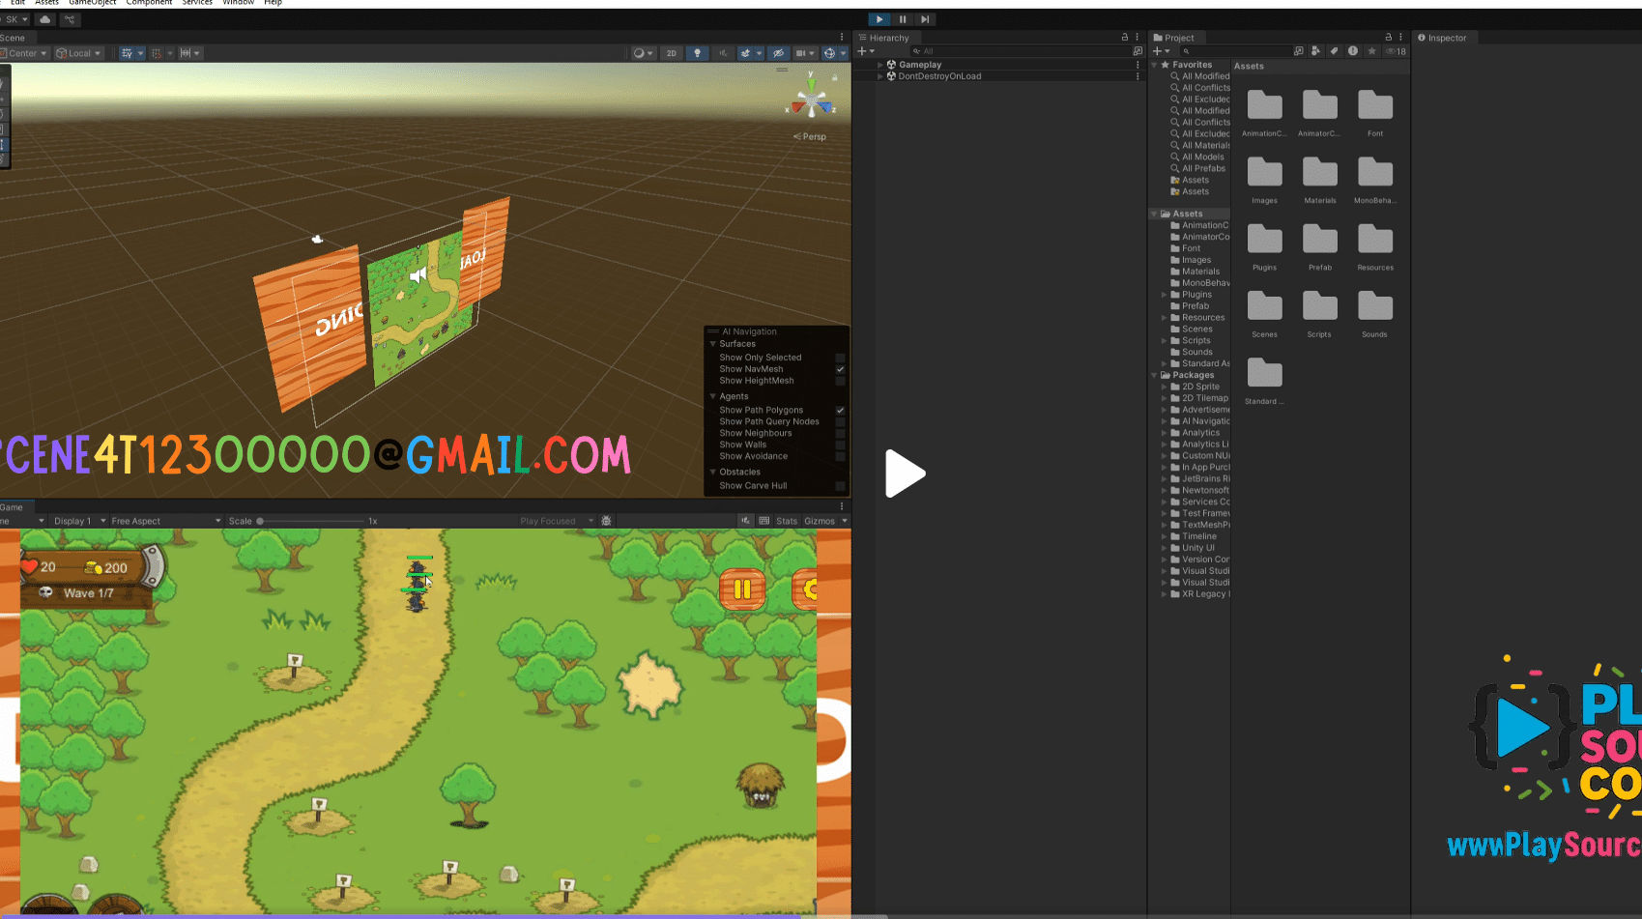Advance one frame with the Step button
The height and width of the screenshot is (919, 1642).
[x=925, y=19]
